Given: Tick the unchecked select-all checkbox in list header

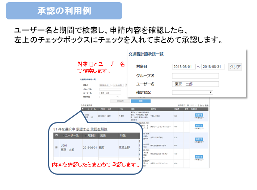Looking at the screenshot, I should pos(83,109).
